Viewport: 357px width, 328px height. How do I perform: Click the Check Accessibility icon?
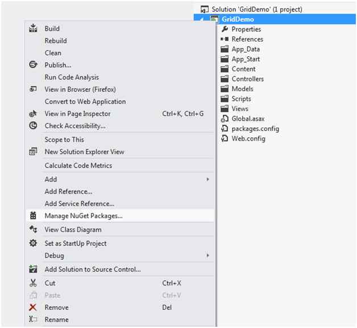[33, 126]
